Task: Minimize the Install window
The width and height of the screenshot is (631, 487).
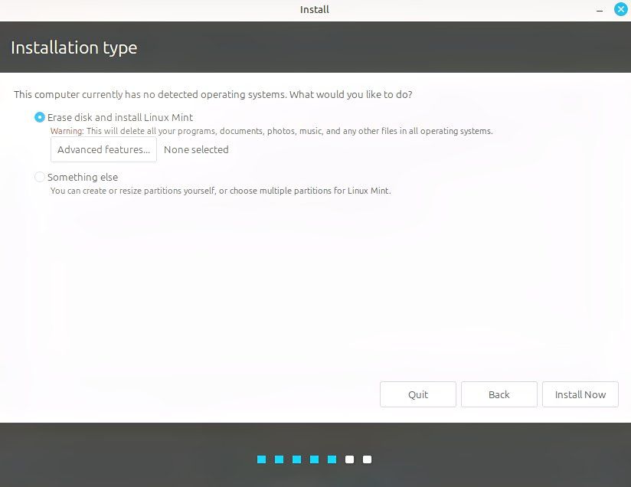Action: click(x=601, y=10)
